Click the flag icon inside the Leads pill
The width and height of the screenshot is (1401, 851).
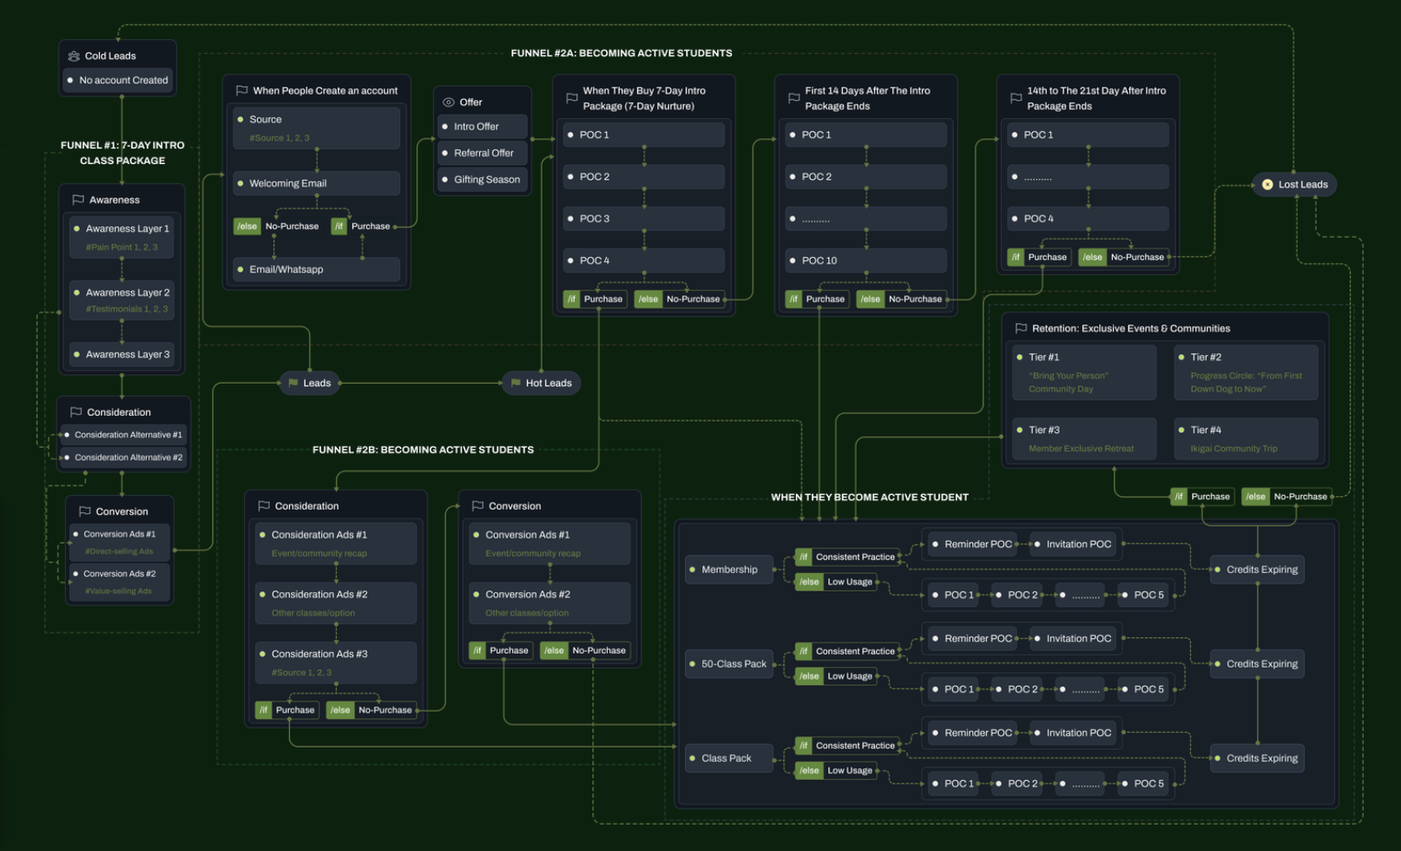(293, 383)
